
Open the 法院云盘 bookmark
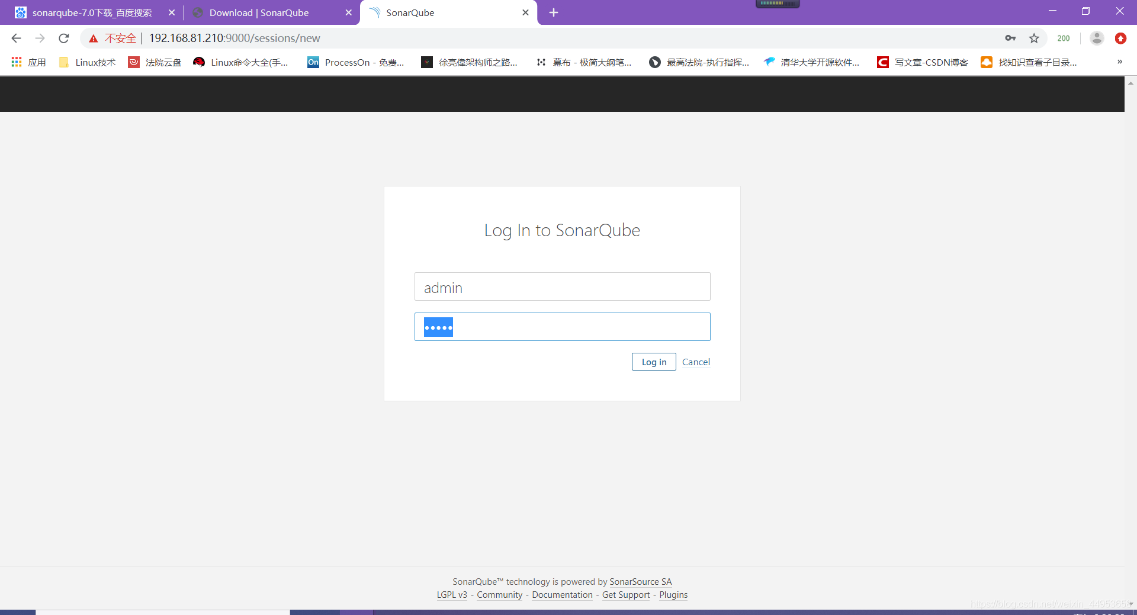(155, 62)
